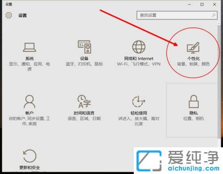Click the 讲述人、放大镜、高对比度 description
This screenshot has width=223, height=174.
pyautogui.click(x=139, y=121)
